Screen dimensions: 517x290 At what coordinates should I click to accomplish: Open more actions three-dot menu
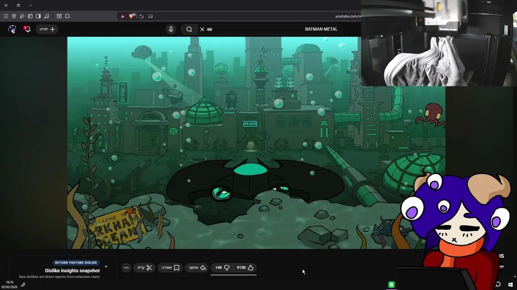point(126,267)
